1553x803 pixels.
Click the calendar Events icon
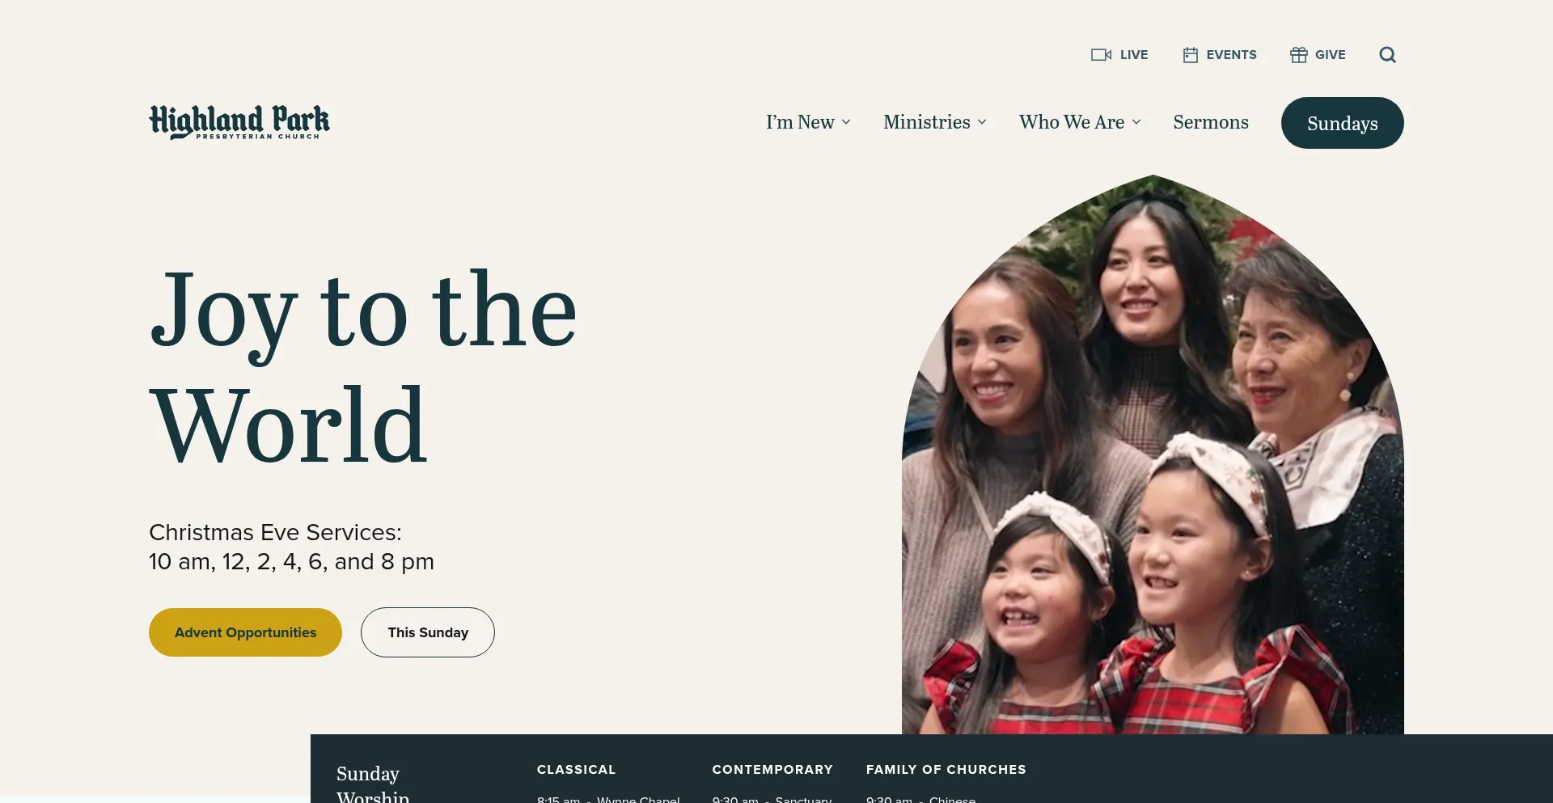tap(1190, 55)
